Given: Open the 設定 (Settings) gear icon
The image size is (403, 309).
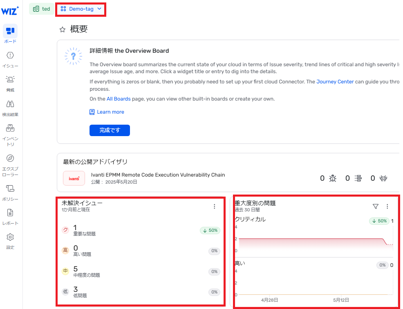Looking at the screenshot, I should pyautogui.click(x=10, y=237).
